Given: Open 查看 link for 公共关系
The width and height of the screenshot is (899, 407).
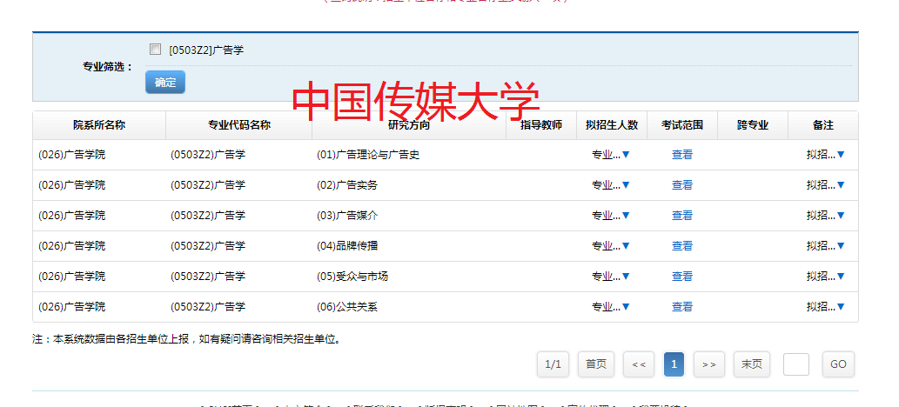Looking at the screenshot, I should [682, 307].
